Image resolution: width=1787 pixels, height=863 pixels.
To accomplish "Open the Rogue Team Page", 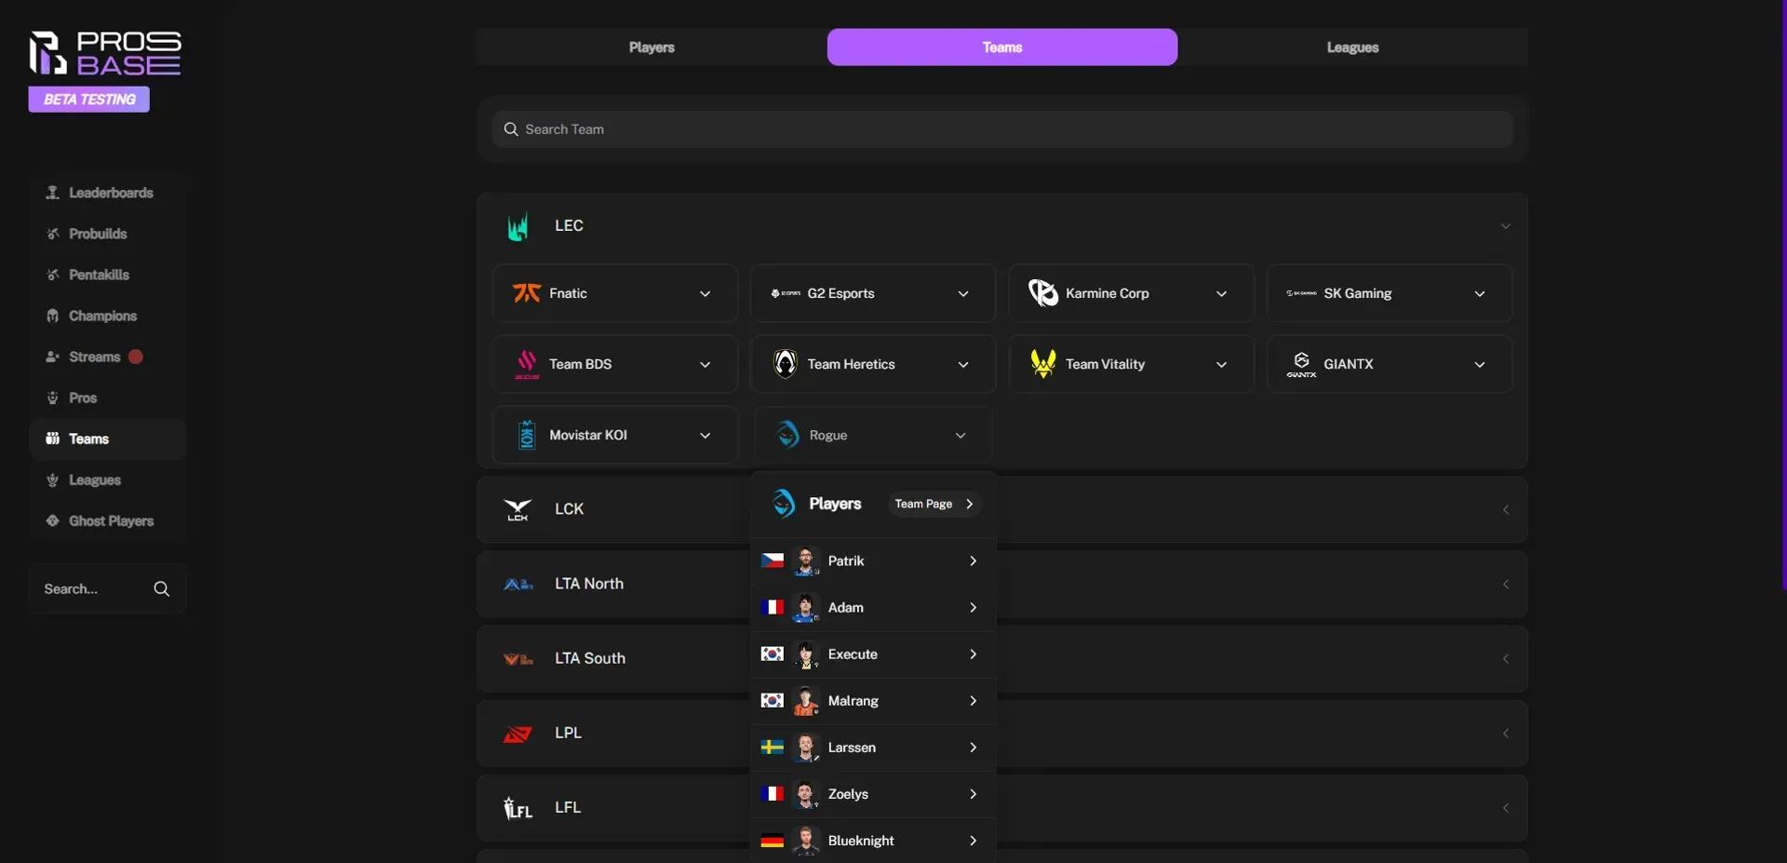I will [934, 504].
